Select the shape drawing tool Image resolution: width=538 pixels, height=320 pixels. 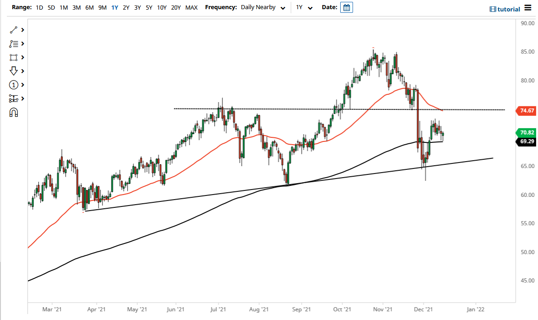pyautogui.click(x=14, y=57)
